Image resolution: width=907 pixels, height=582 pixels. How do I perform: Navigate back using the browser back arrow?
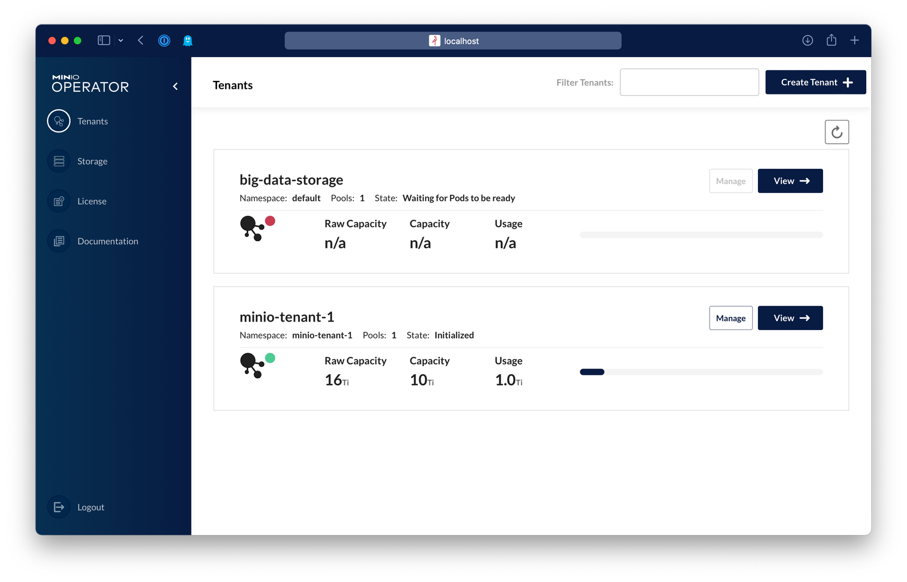coord(141,40)
